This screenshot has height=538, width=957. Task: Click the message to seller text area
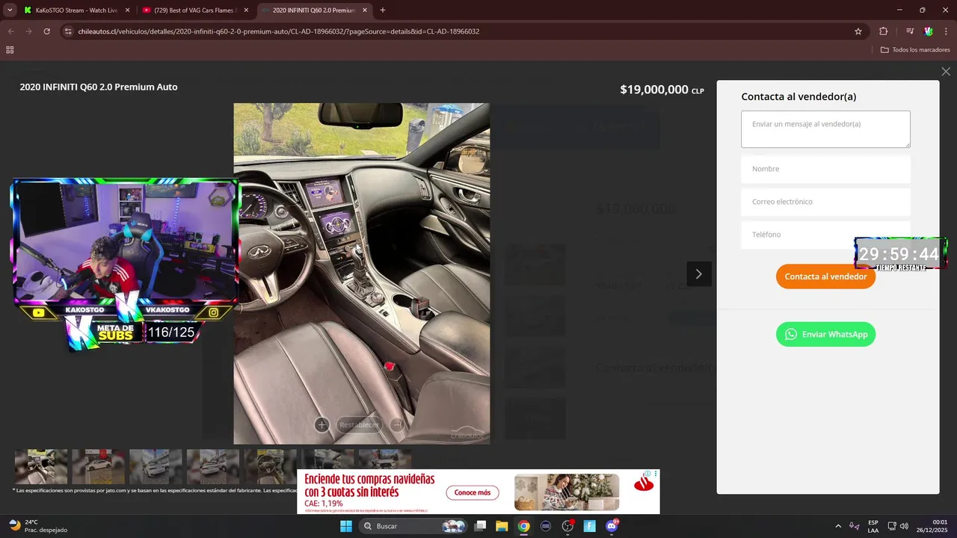coord(825,129)
